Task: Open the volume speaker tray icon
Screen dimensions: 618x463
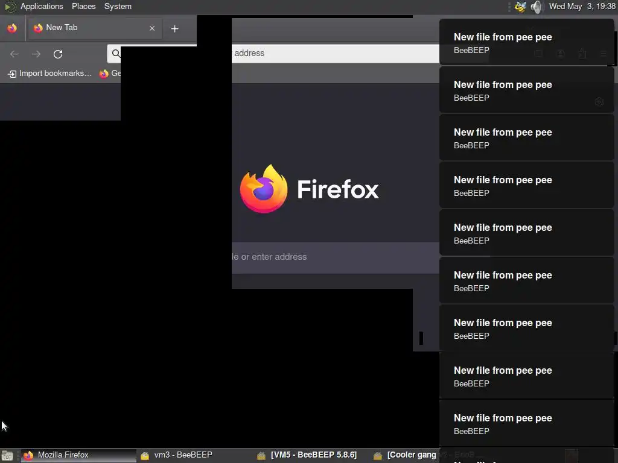Action: [x=537, y=7]
